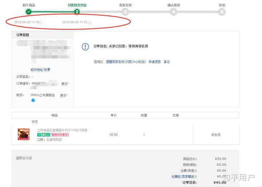Click 提醒卖家发货 link
This screenshot has width=262, height=187.
click(x=126, y=62)
